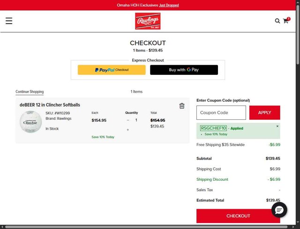This screenshot has height=229, width=300.
Task: Open the shopping cart icon
Action: pyautogui.click(x=286, y=20)
